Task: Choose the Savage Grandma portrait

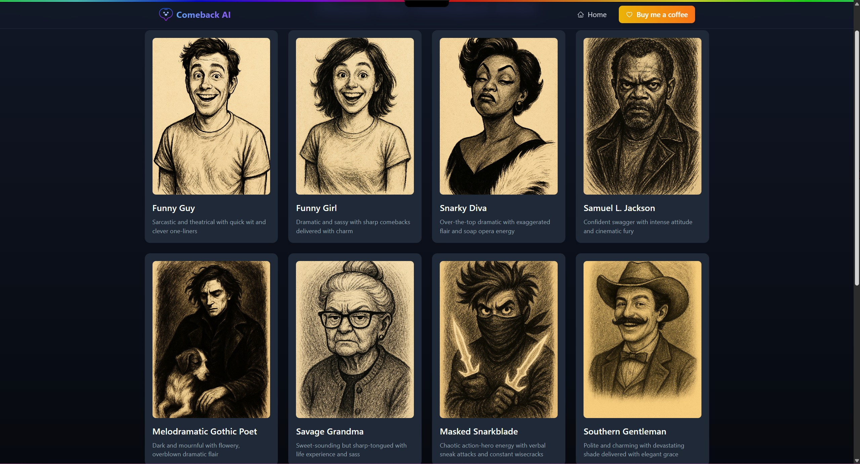Action: [x=355, y=339]
